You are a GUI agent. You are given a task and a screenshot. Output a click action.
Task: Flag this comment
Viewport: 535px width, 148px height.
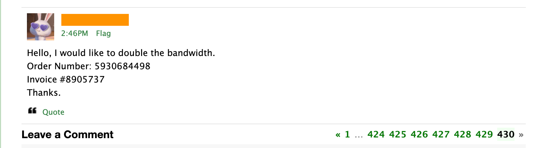(103, 33)
